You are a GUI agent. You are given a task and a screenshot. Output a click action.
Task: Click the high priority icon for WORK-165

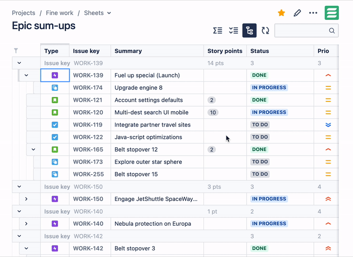pos(328,149)
